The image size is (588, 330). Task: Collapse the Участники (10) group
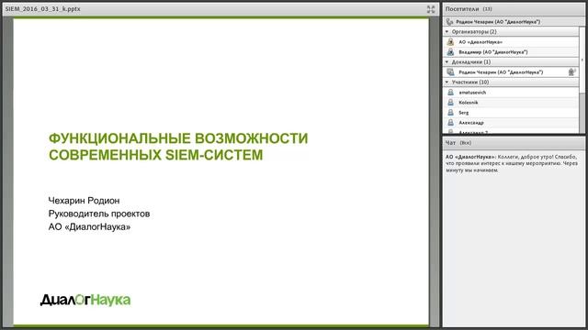(447, 82)
